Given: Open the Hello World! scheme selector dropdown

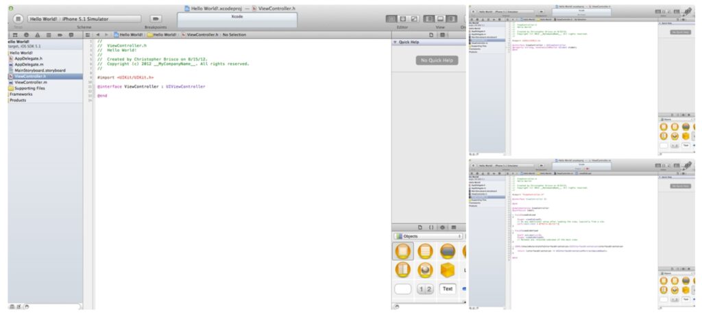Looking at the screenshot, I should 44,18.
